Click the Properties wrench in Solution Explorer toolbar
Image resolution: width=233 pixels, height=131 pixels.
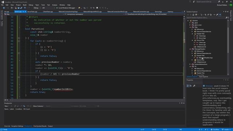[217, 15]
